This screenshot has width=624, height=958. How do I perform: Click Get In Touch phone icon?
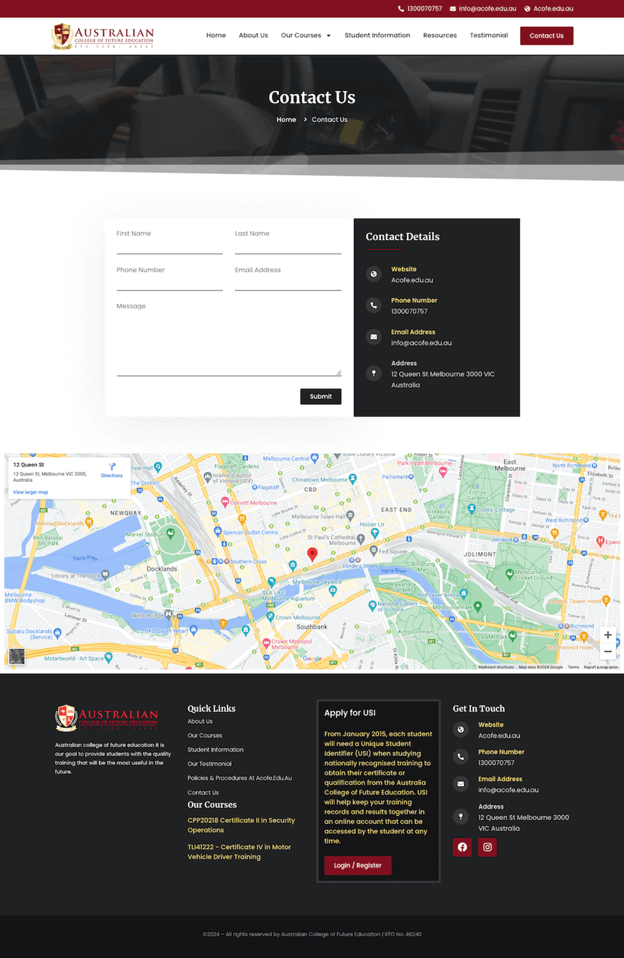coord(460,757)
